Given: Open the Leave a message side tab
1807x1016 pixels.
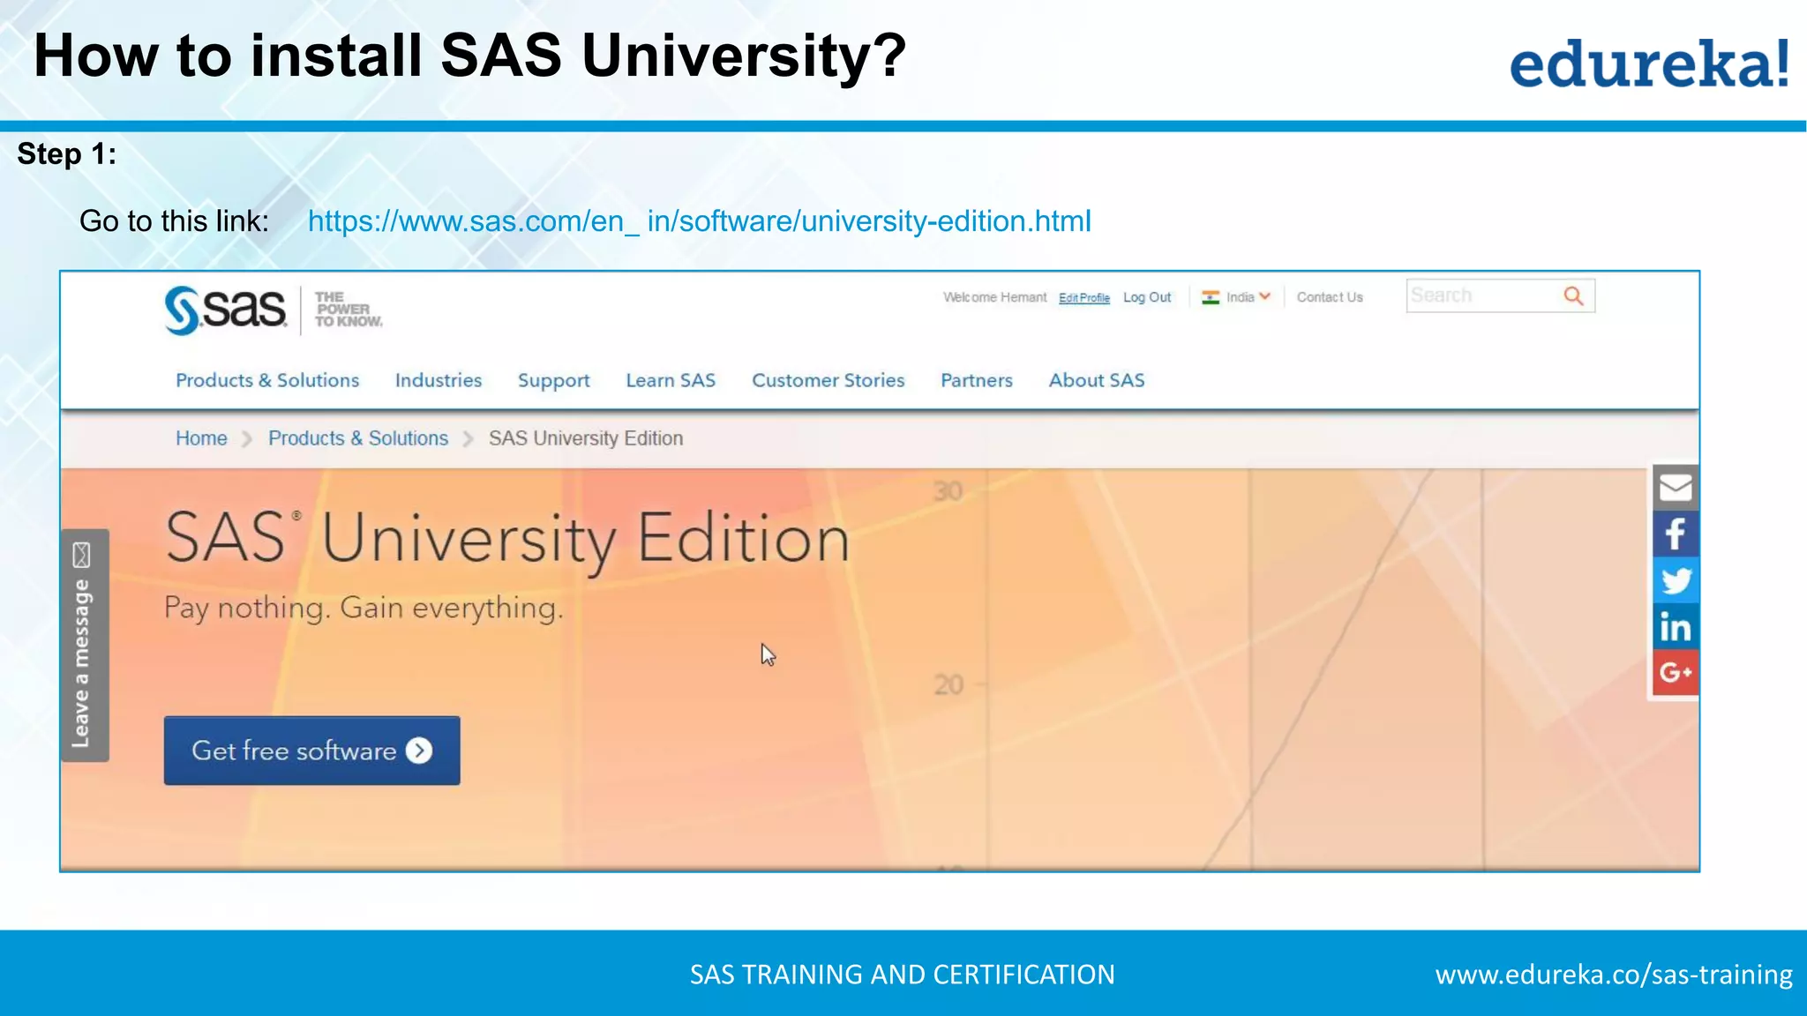Looking at the screenshot, I should (x=85, y=646).
